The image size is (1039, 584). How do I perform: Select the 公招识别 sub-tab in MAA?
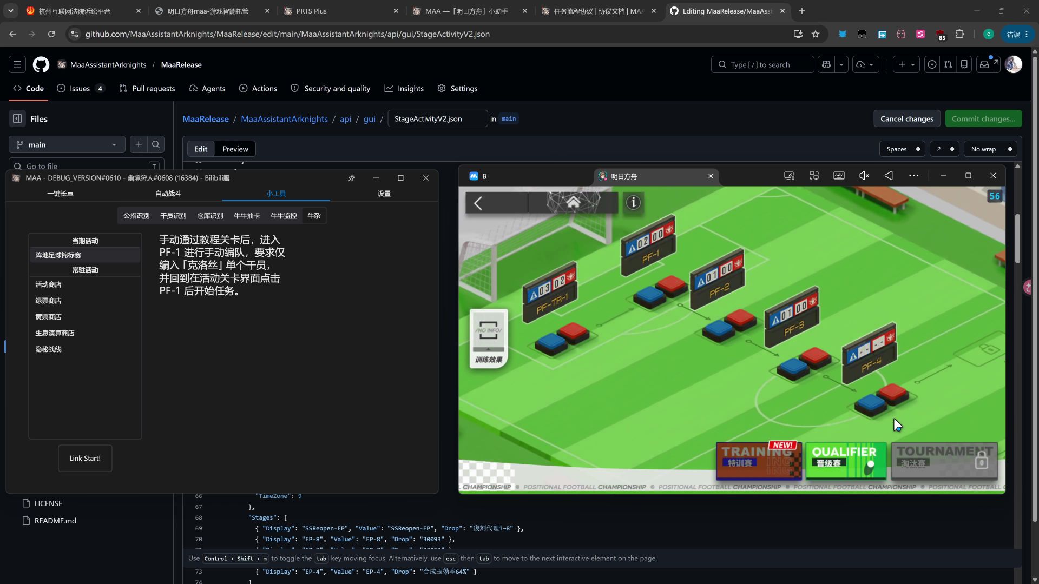tap(136, 216)
